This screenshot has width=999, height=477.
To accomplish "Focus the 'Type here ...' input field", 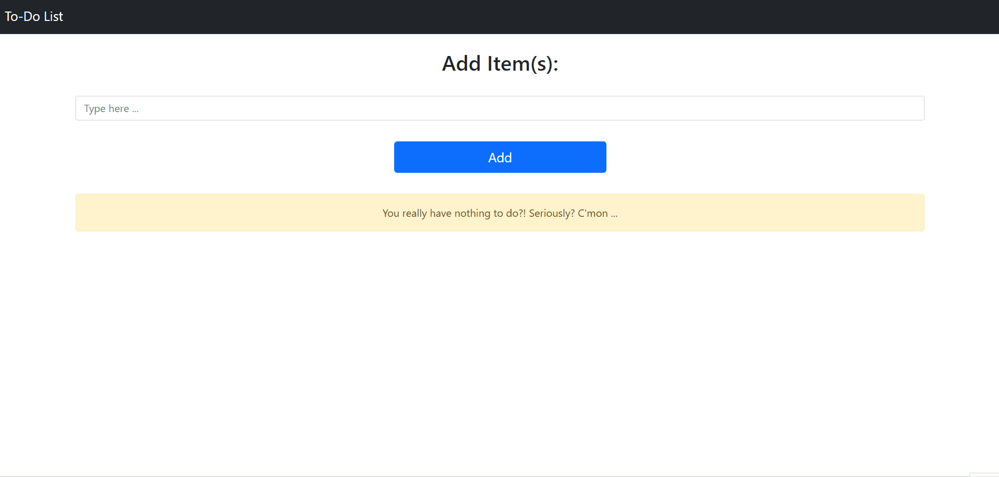I will 500,108.
